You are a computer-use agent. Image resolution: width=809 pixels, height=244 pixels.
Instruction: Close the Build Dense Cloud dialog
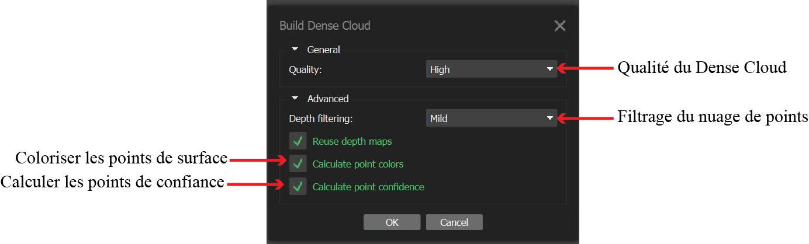[560, 26]
